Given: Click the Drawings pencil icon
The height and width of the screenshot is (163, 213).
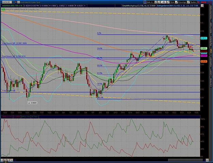Looking at the screenshot, I should click(177, 2).
